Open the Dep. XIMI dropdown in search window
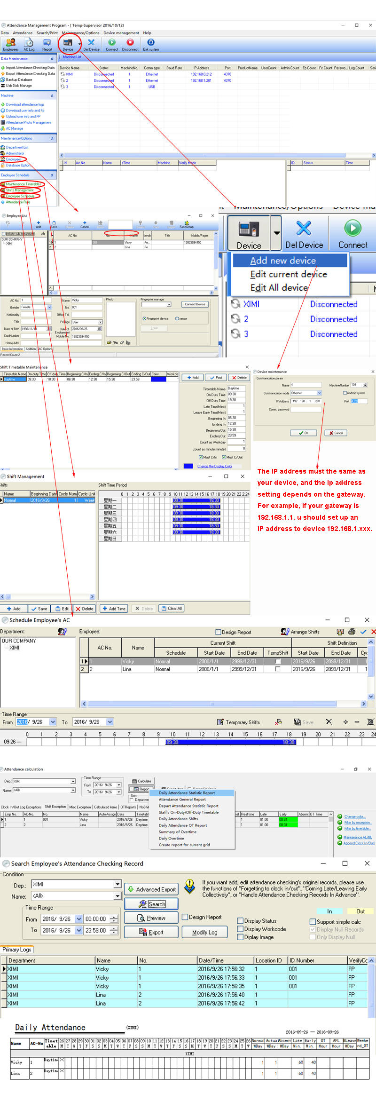Viewport: 376px width, 1093px height. tap(117, 884)
